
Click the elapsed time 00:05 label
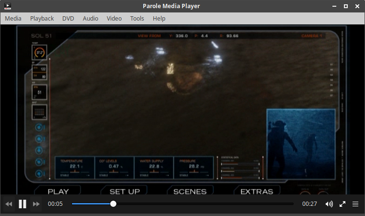pos(55,204)
